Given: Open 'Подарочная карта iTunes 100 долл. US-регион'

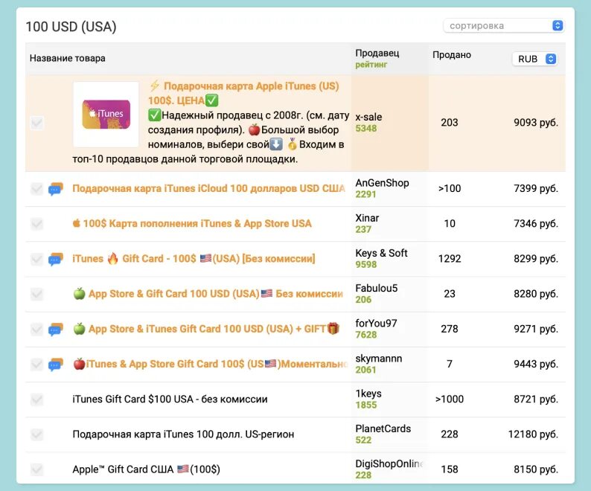Looking at the screenshot, I should [183, 434].
